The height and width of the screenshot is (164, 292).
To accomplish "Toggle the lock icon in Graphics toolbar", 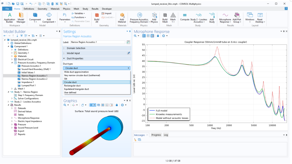I will (117, 105).
